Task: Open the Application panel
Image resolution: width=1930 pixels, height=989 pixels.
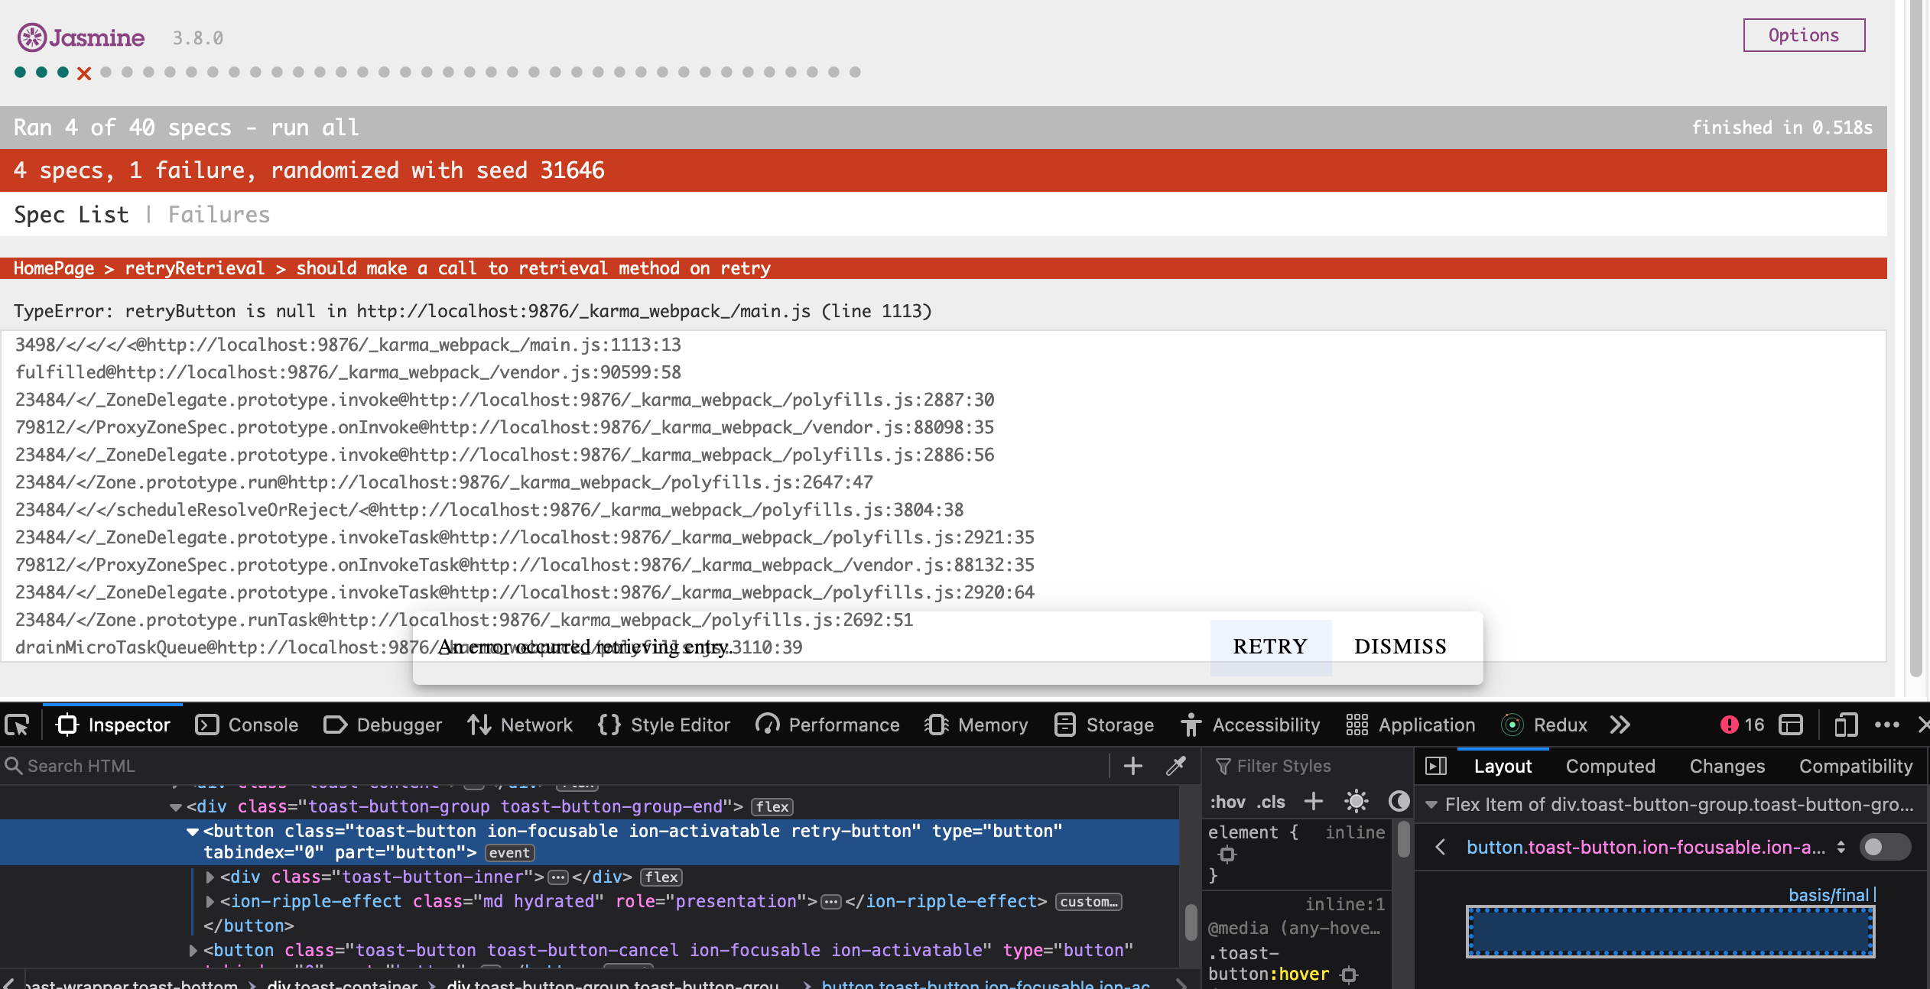Action: [1411, 725]
